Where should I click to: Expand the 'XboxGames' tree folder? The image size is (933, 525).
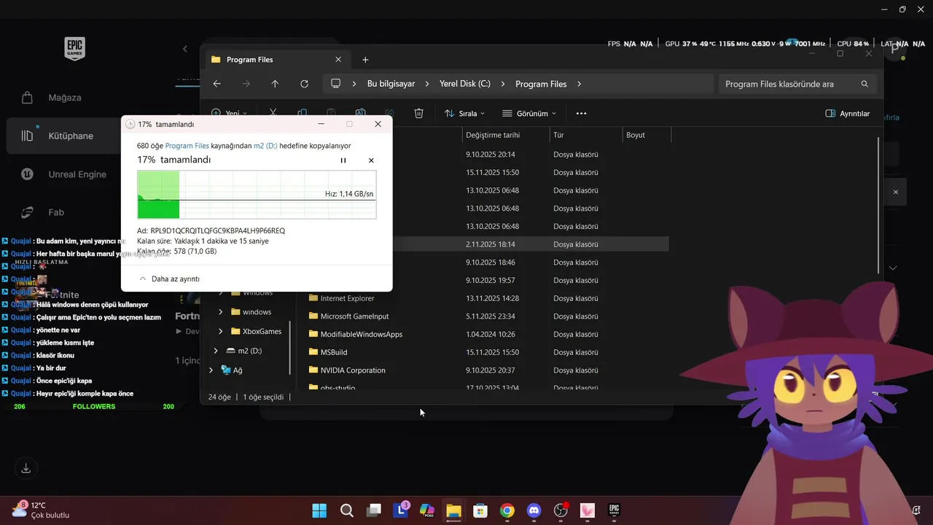221,331
